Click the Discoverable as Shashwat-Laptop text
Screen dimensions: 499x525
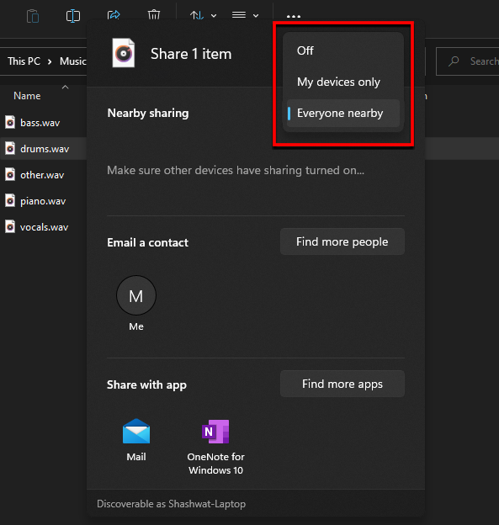click(171, 504)
